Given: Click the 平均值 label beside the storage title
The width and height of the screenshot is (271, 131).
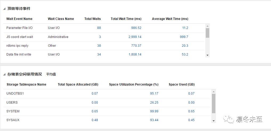Looking at the screenshot, I should pos(51,74).
